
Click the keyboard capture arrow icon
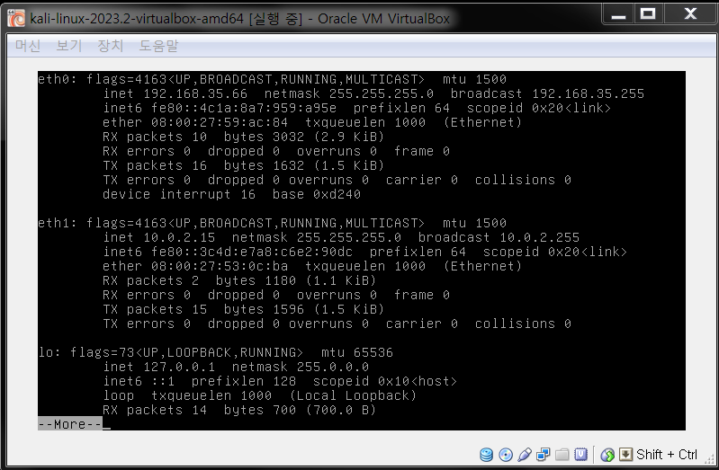coord(626,455)
